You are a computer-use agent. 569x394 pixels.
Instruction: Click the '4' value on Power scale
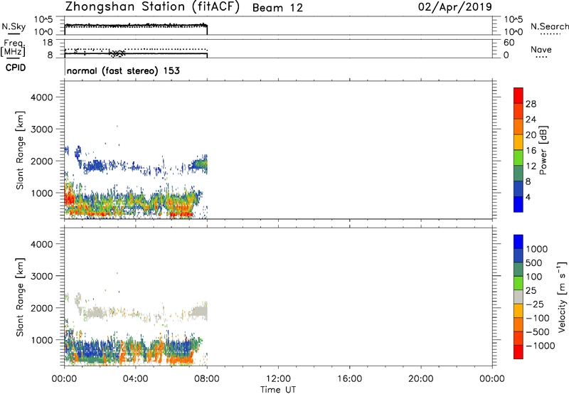pyautogui.click(x=528, y=197)
